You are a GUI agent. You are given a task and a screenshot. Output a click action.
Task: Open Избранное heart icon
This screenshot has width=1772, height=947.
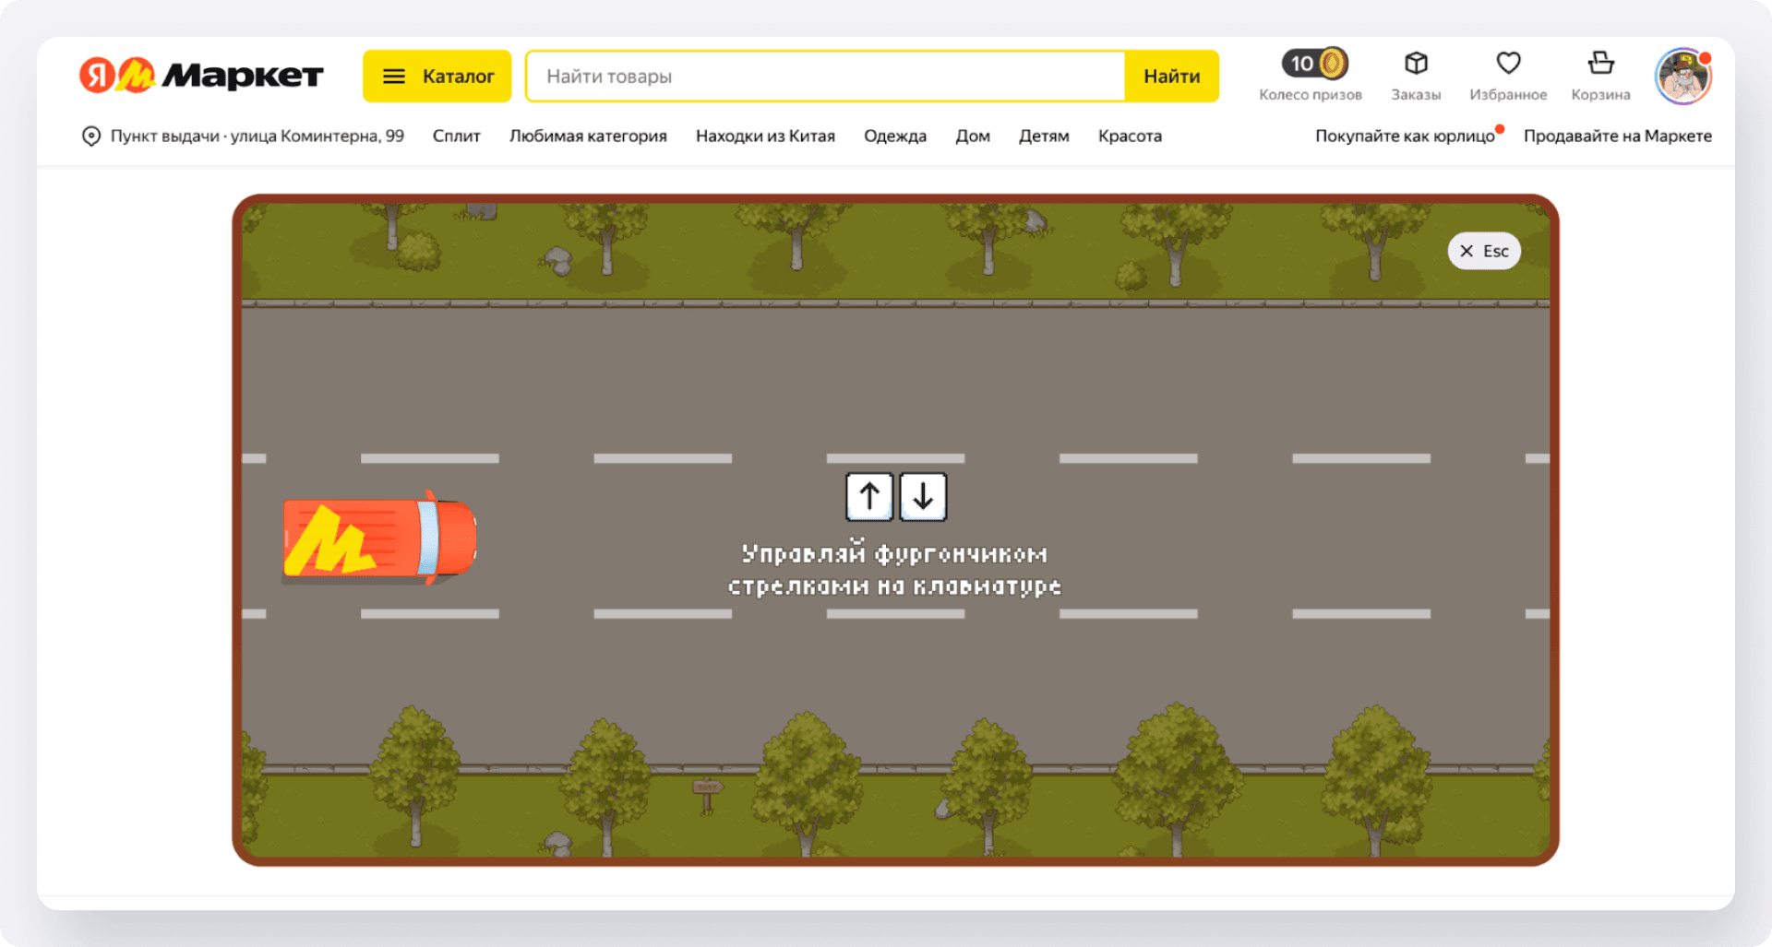tap(1508, 64)
